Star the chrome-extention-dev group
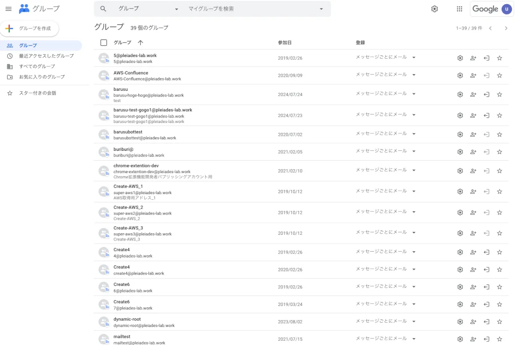Viewport: 515px width, 345px height. (x=500, y=171)
